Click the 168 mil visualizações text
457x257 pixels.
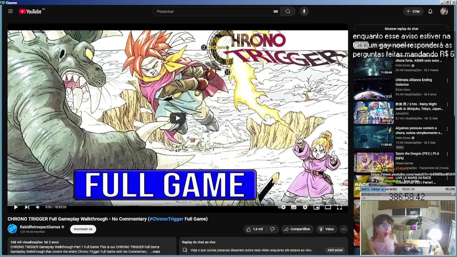(27, 242)
